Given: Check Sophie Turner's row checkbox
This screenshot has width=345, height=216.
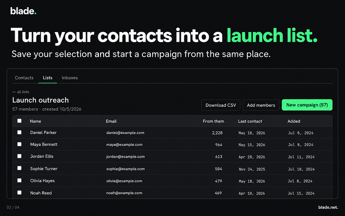Looking at the screenshot, I should (x=19, y=168).
